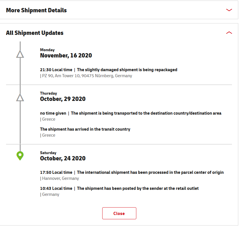Click the 21:30 Local time timestamp

click(x=56, y=70)
